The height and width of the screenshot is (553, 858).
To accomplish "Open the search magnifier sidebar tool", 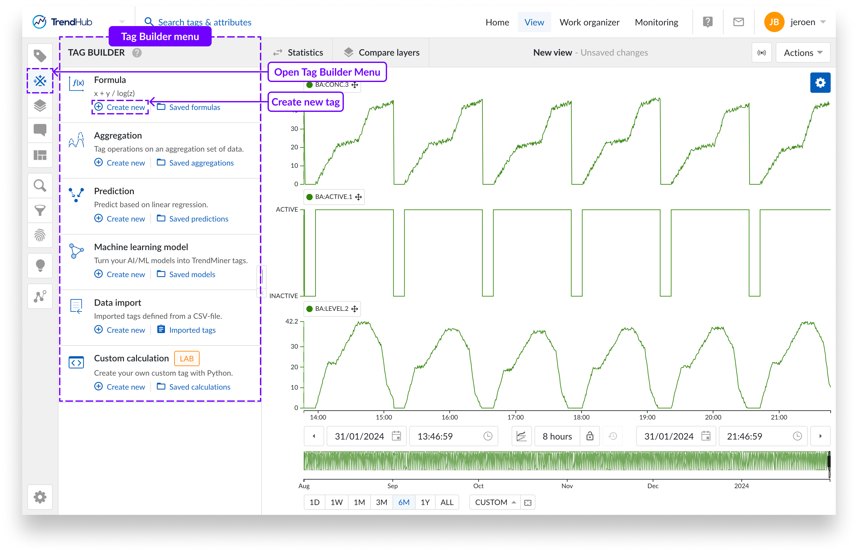I will click(40, 186).
